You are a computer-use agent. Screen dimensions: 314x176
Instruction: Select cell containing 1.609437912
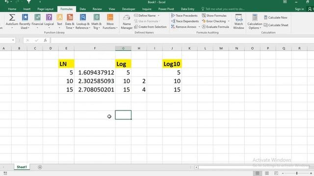[95, 72]
